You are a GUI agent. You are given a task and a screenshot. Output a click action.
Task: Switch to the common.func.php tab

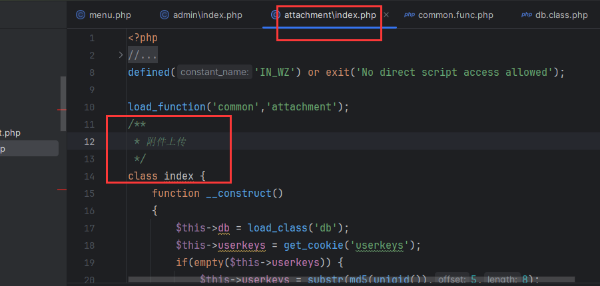click(x=455, y=15)
